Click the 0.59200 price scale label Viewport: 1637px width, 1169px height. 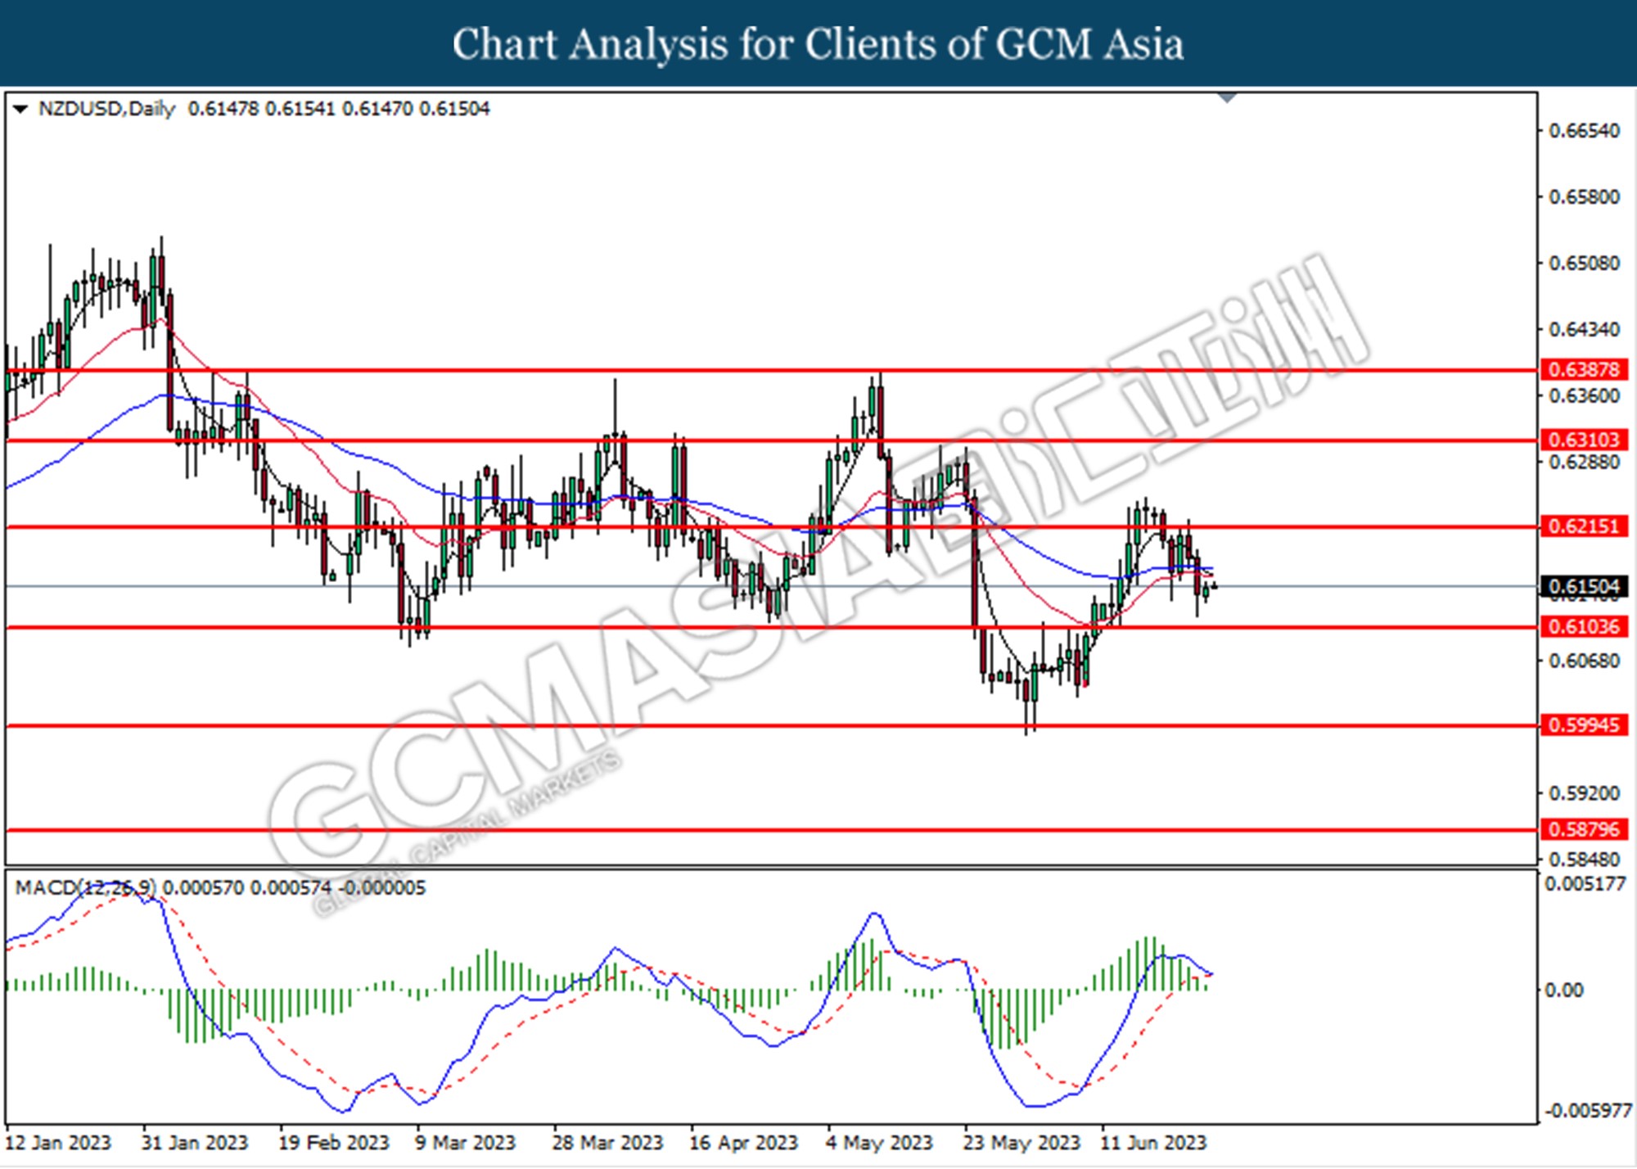click(1584, 793)
